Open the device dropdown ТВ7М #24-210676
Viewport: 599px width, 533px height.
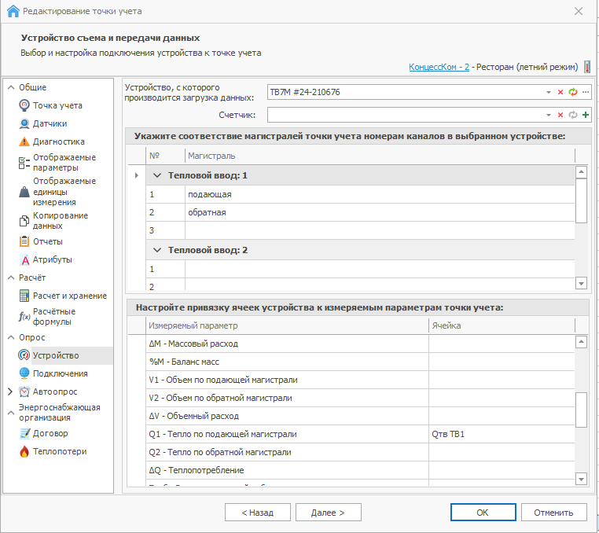tap(549, 93)
